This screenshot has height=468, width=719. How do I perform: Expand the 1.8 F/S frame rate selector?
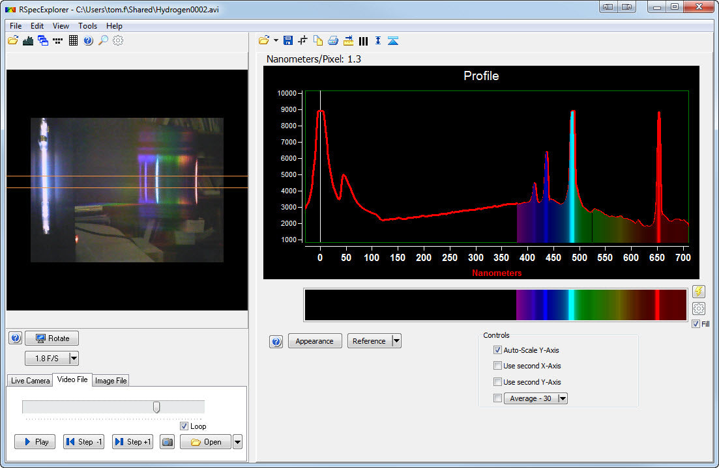coord(73,358)
